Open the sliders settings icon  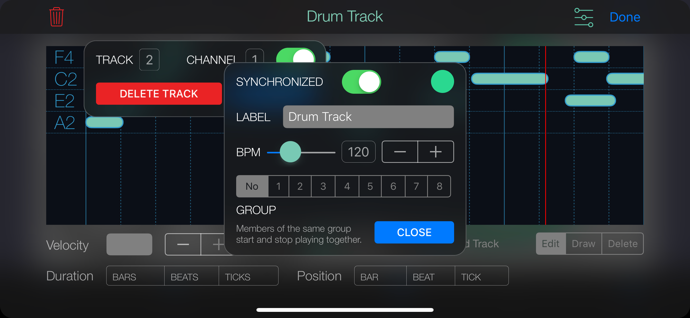(x=583, y=17)
